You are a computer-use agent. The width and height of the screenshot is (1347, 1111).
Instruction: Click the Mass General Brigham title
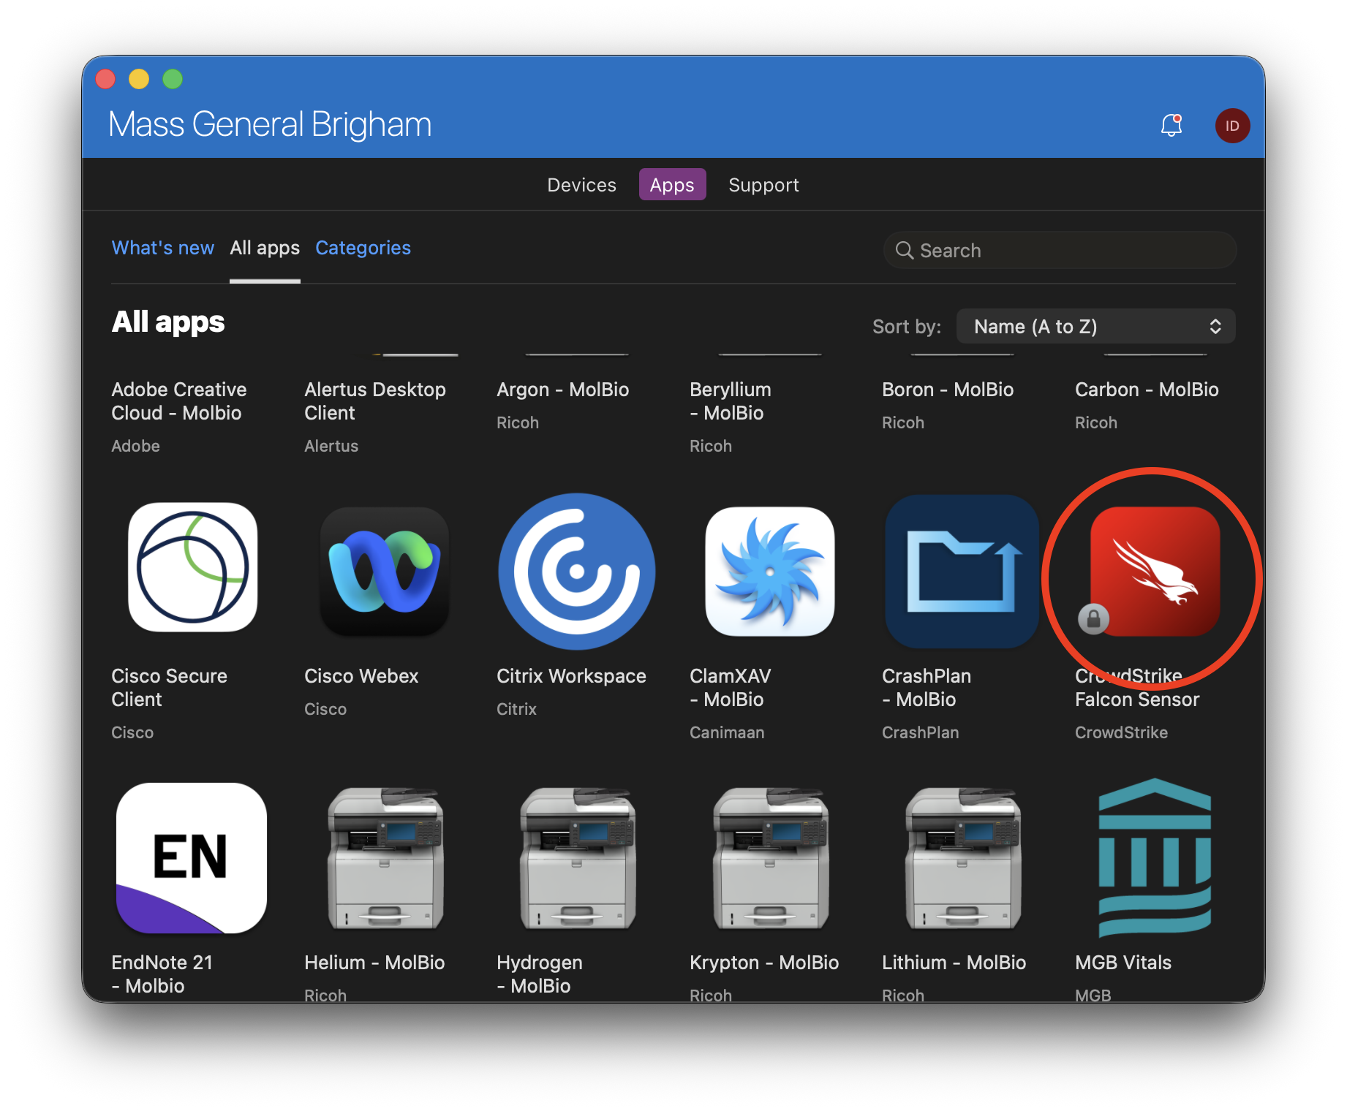coord(270,124)
